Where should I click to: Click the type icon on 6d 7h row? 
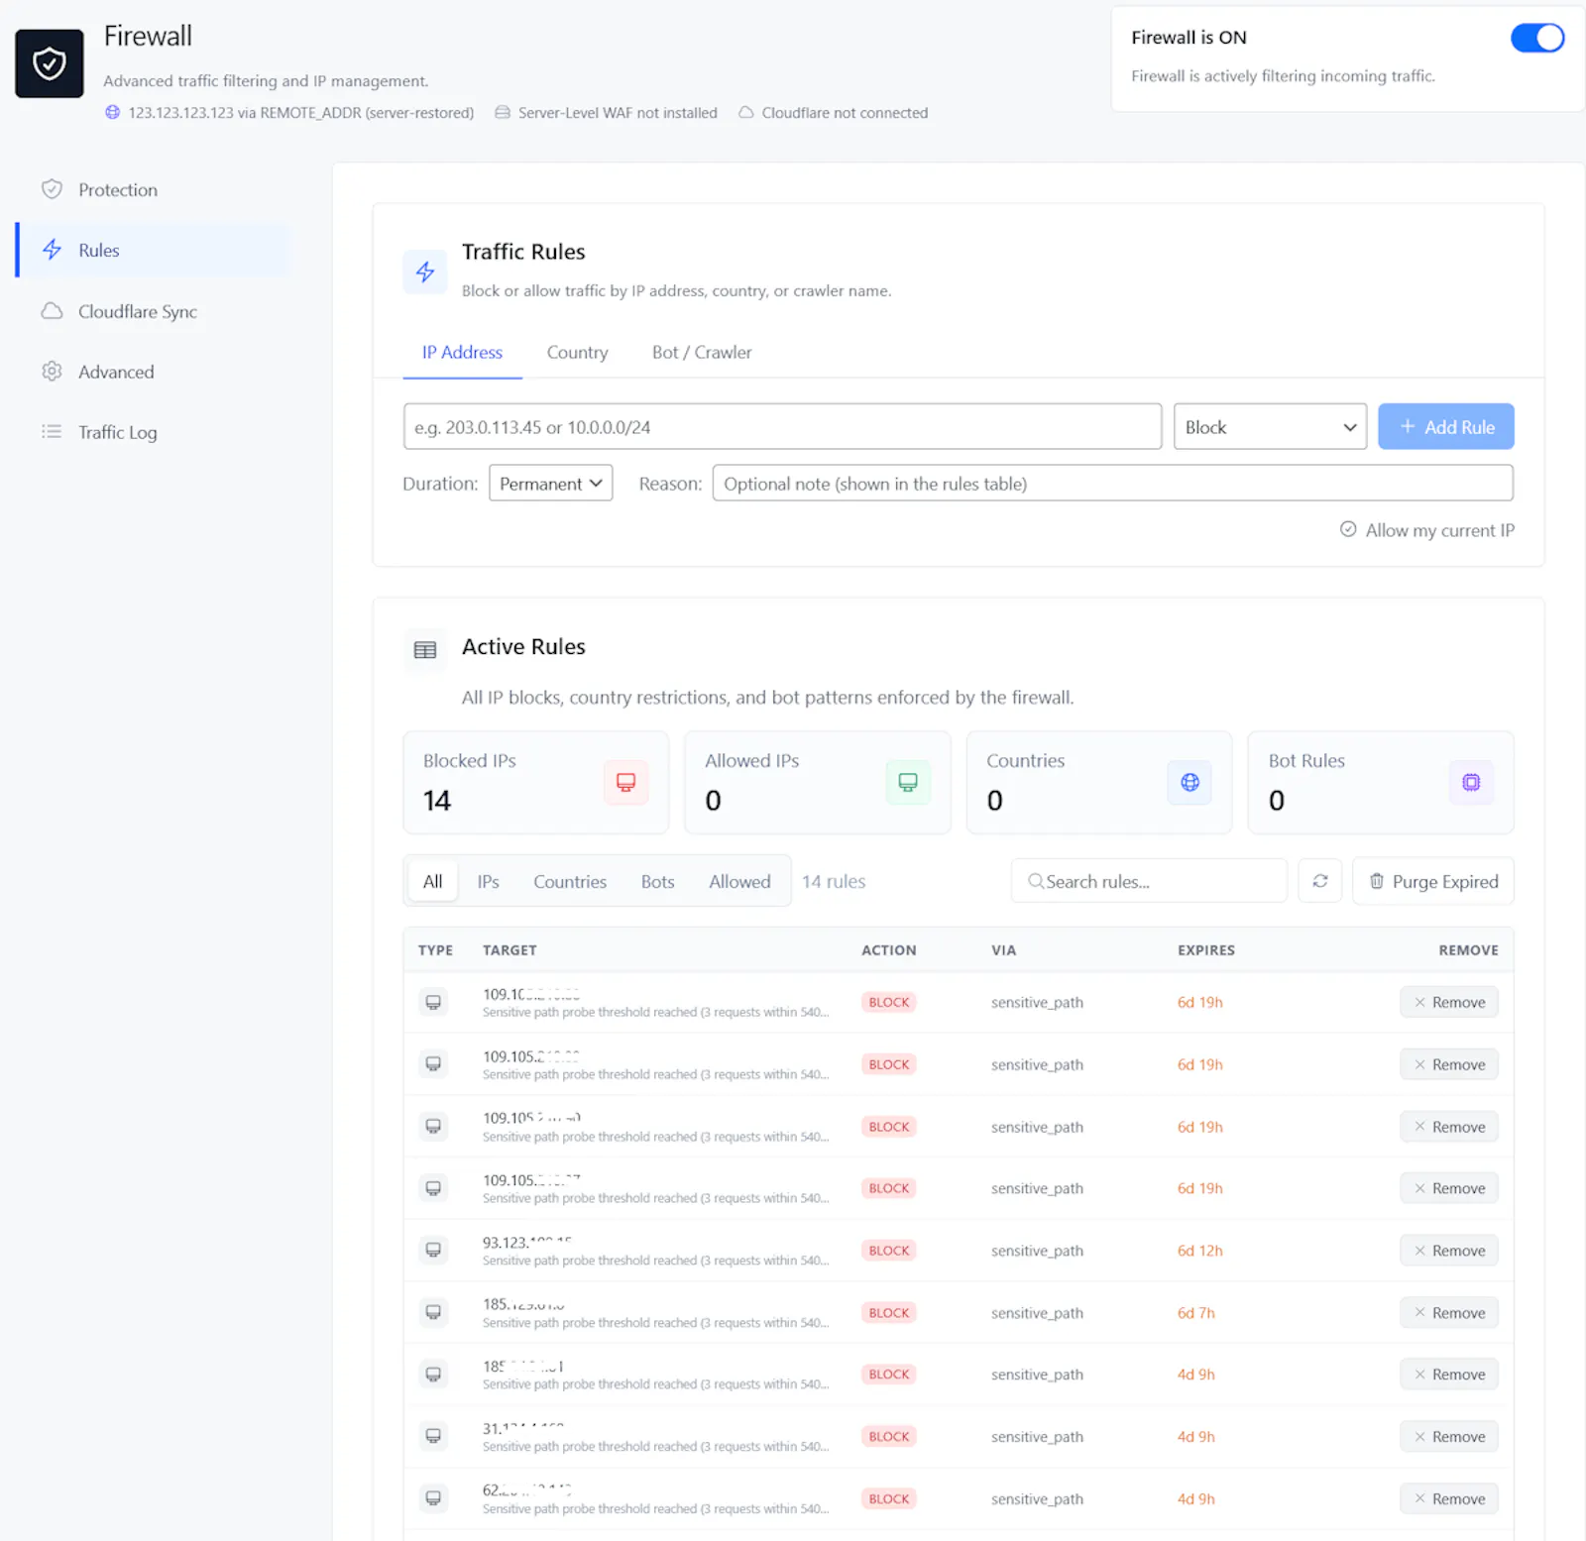433,1313
